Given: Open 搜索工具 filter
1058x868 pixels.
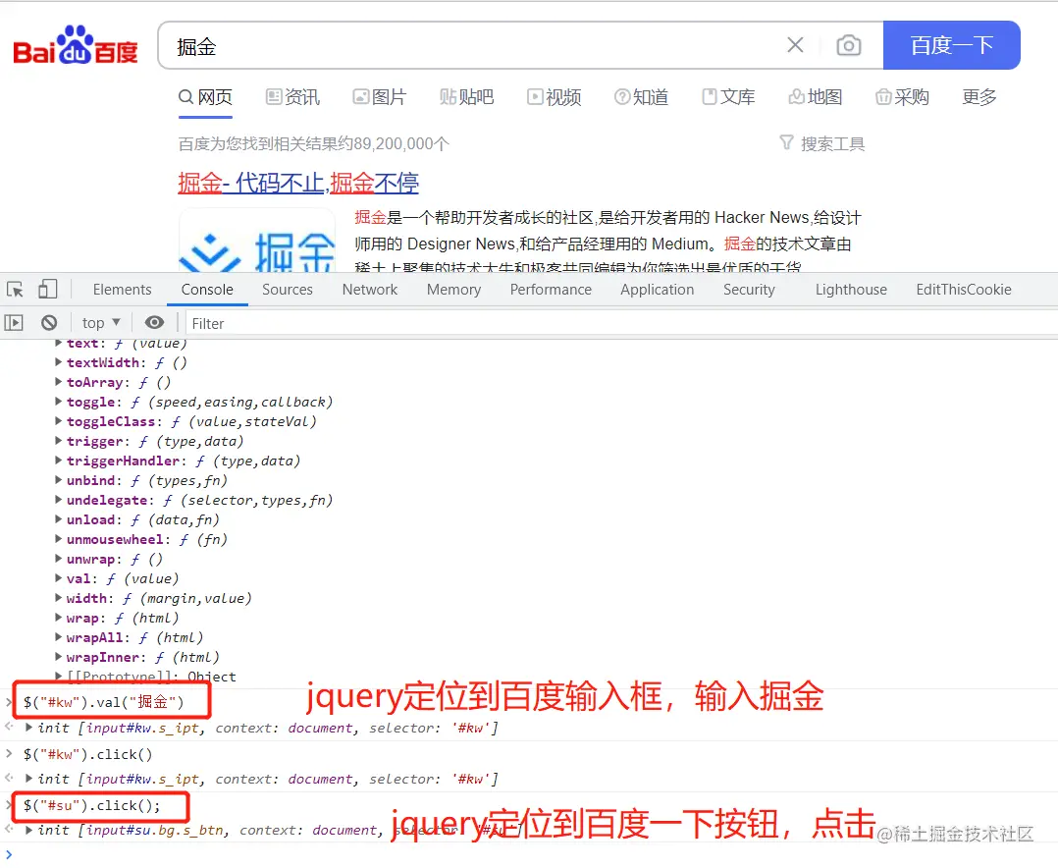Looking at the screenshot, I should point(821,143).
